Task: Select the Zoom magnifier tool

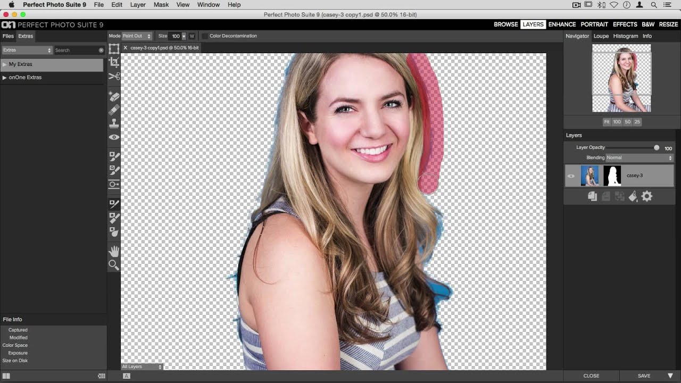Action: [114, 264]
